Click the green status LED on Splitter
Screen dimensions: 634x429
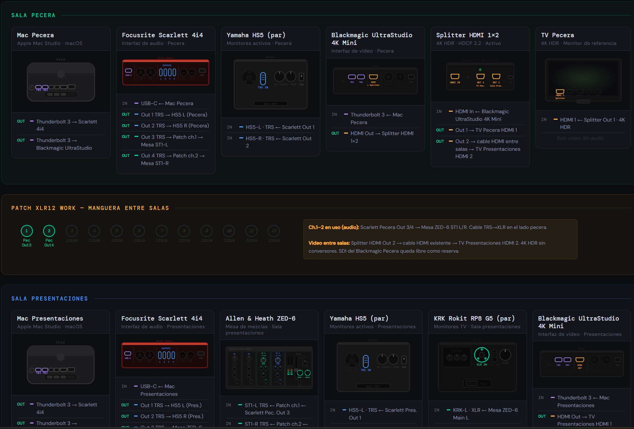tap(480, 69)
